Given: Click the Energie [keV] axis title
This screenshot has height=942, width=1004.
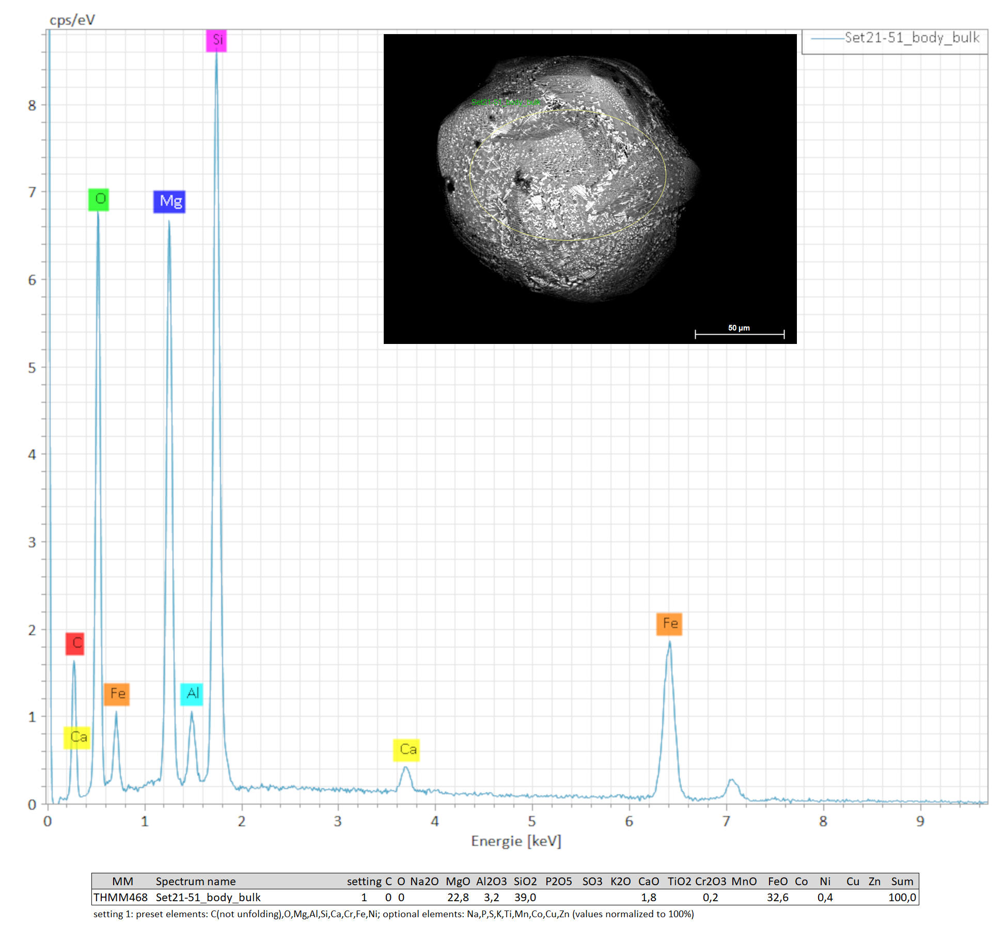Looking at the screenshot, I should pyautogui.click(x=515, y=841).
